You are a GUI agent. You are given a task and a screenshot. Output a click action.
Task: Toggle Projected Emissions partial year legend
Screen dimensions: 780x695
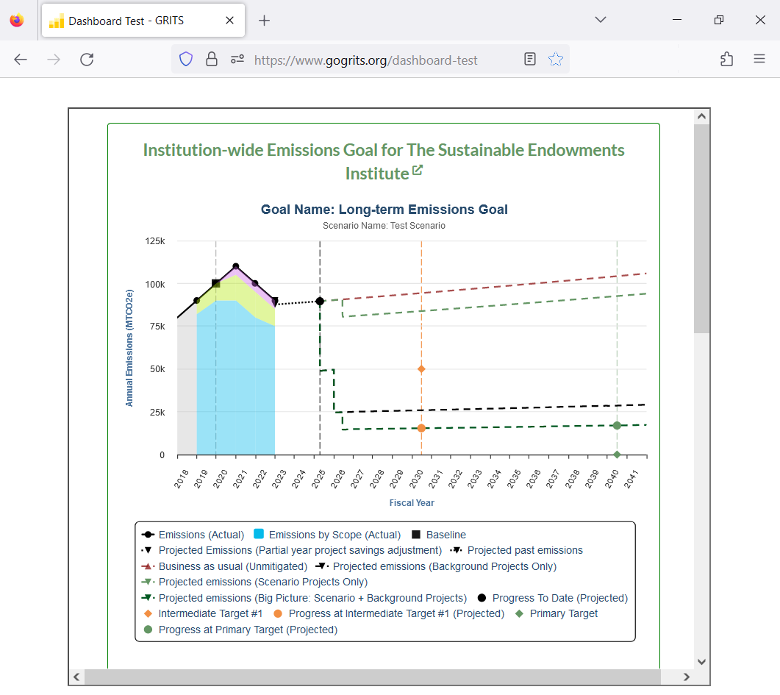(292, 550)
